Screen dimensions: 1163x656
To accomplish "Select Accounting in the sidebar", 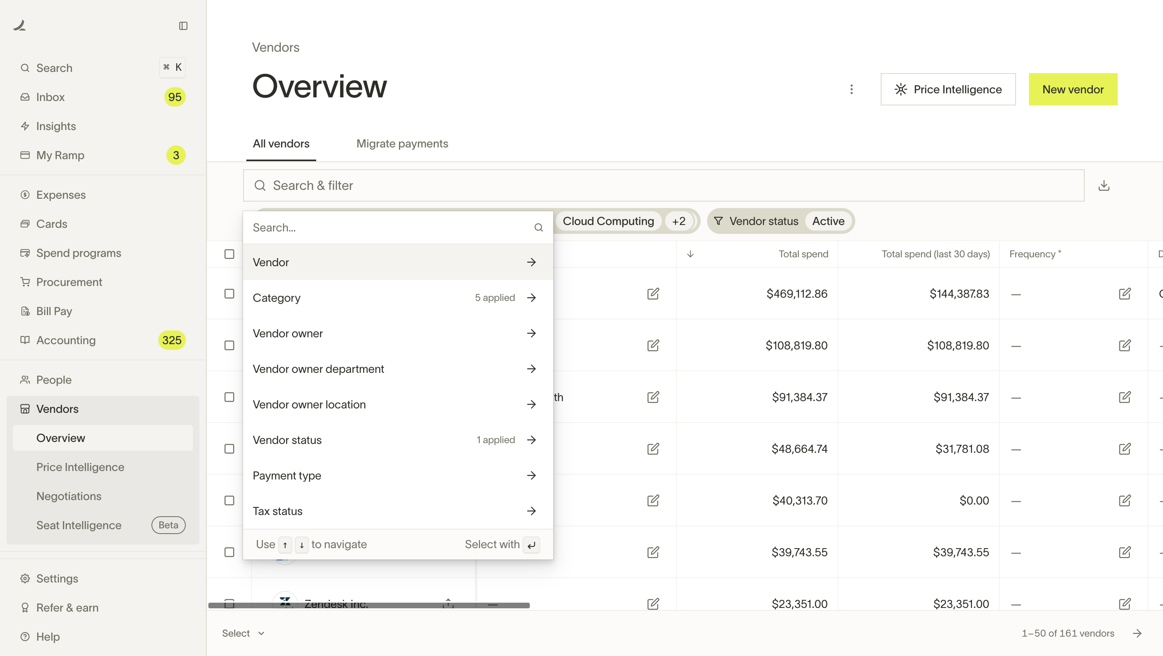I will tap(65, 340).
